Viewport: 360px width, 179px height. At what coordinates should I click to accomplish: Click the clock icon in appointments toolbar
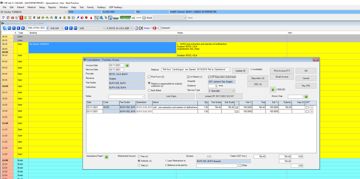pos(136,28)
